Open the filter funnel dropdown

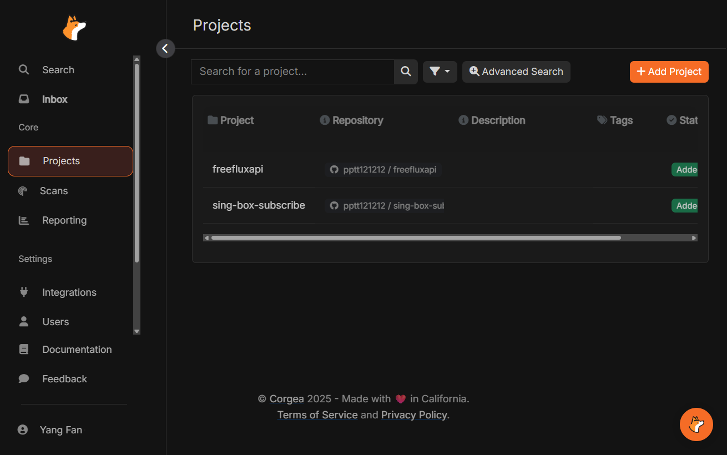tap(440, 72)
